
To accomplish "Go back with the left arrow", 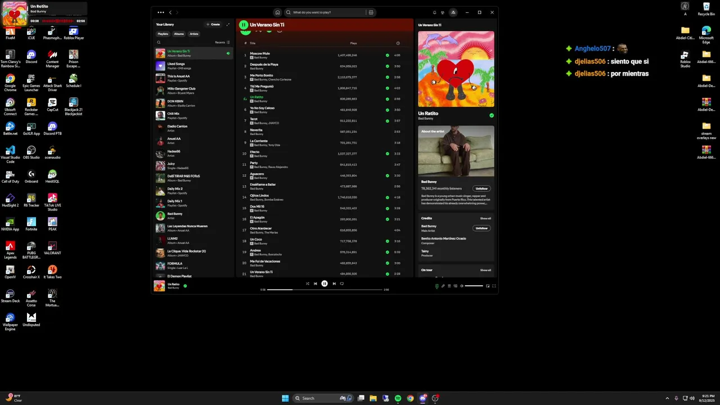I will coord(170,12).
